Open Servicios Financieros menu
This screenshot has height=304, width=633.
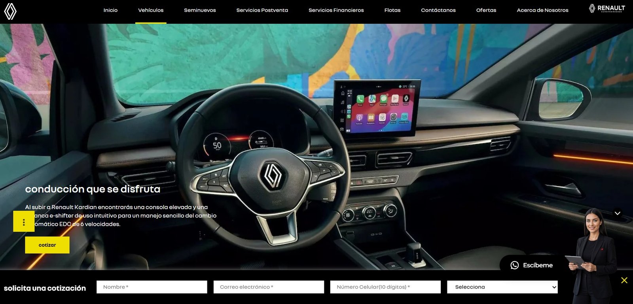(336, 10)
